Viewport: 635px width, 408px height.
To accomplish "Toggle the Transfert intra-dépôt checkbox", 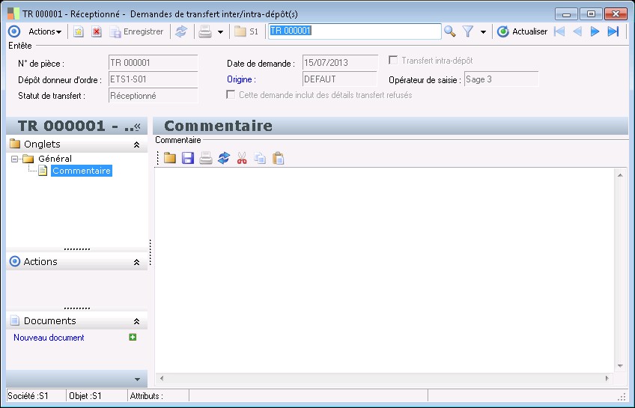I will [393, 61].
